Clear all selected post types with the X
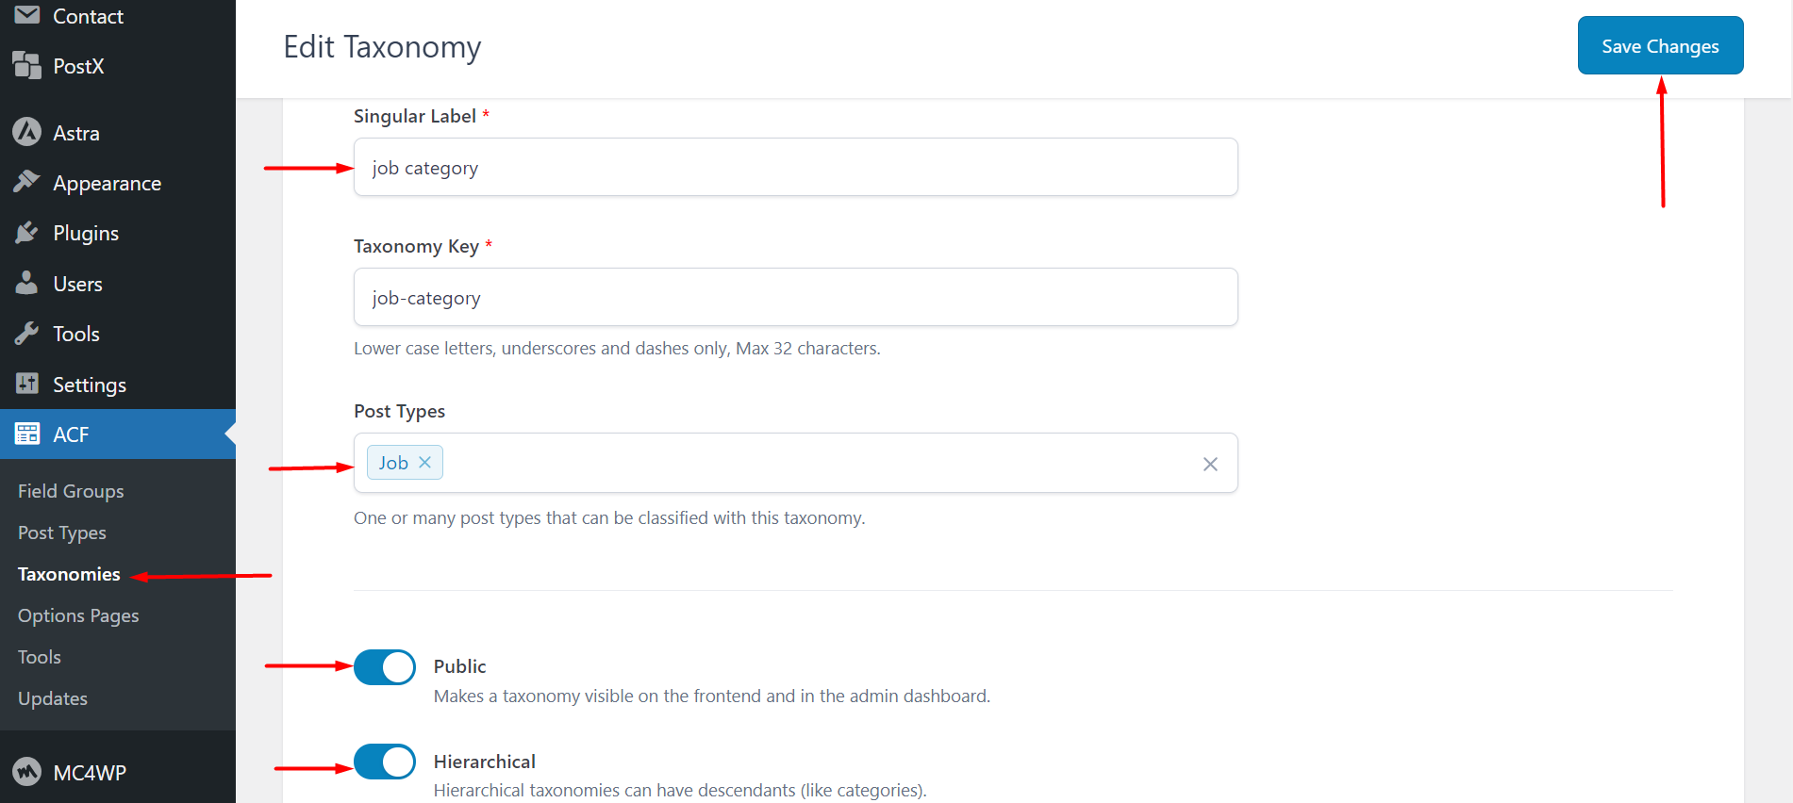The width and height of the screenshot is (1793, 803). [1210, 464]
